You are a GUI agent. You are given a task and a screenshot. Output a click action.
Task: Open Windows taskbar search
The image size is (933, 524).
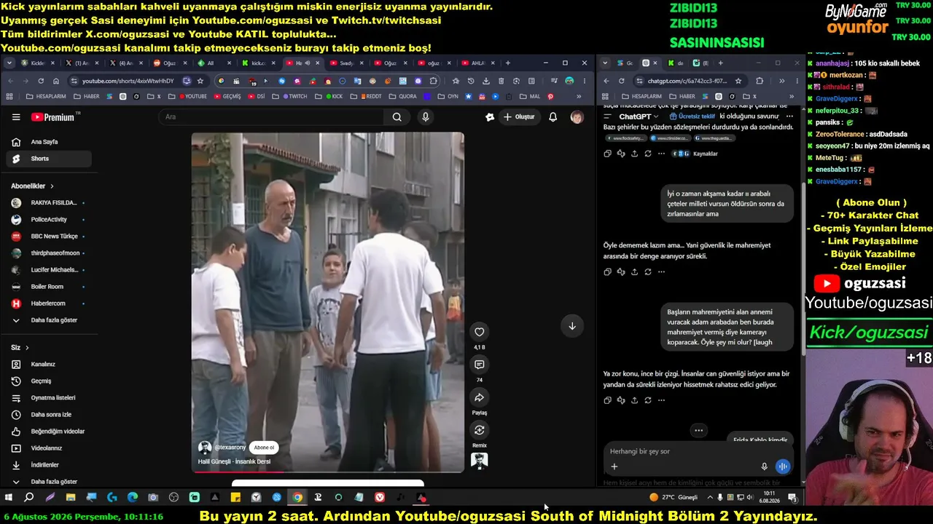pos(28,498)
